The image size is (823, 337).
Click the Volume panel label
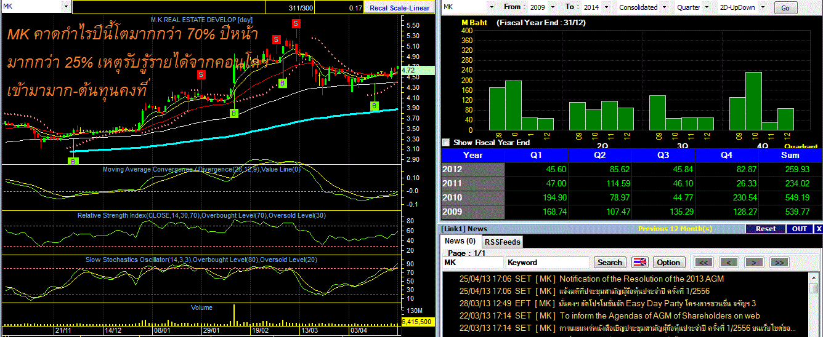[201, 307]
